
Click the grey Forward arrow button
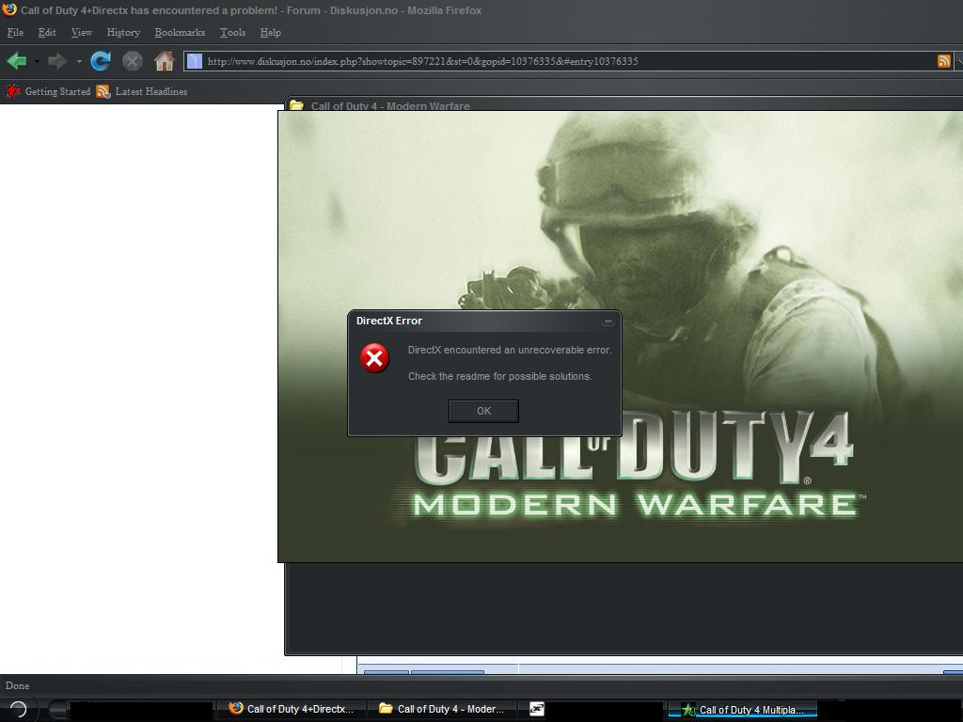tap(57, 61)
